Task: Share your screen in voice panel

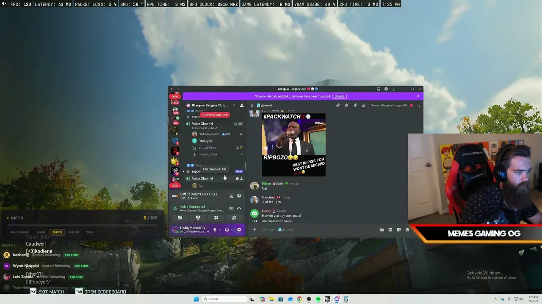Action: pyautogui.click(x=198, y=218)
